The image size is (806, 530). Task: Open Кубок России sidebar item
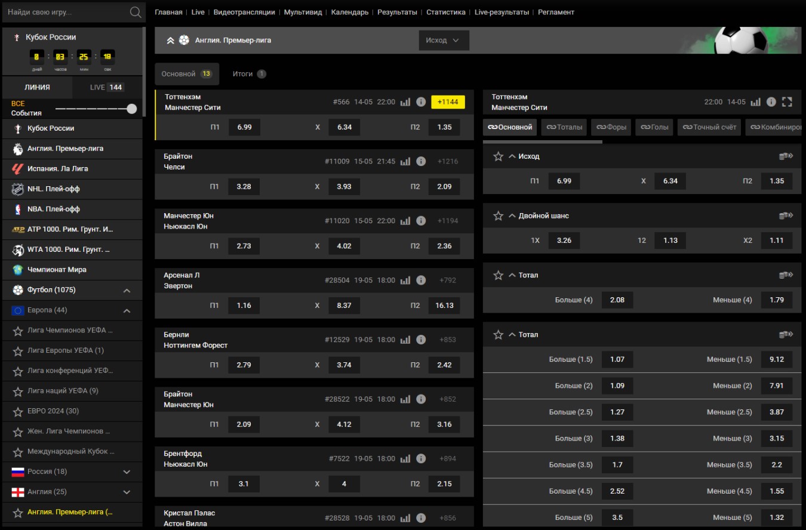click(72, 128)
